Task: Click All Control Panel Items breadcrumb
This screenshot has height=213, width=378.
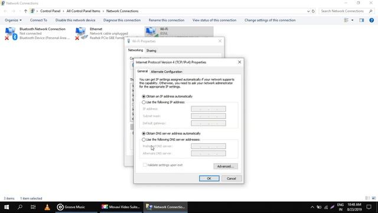Action: [83, 11]
